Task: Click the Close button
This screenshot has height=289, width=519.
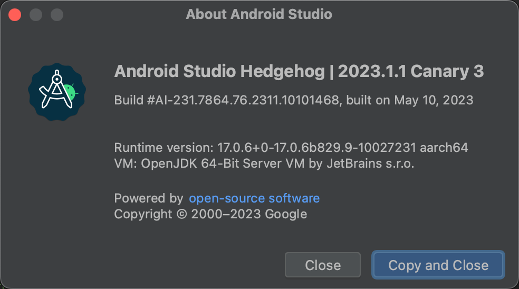Action: [x=323, y=265]
